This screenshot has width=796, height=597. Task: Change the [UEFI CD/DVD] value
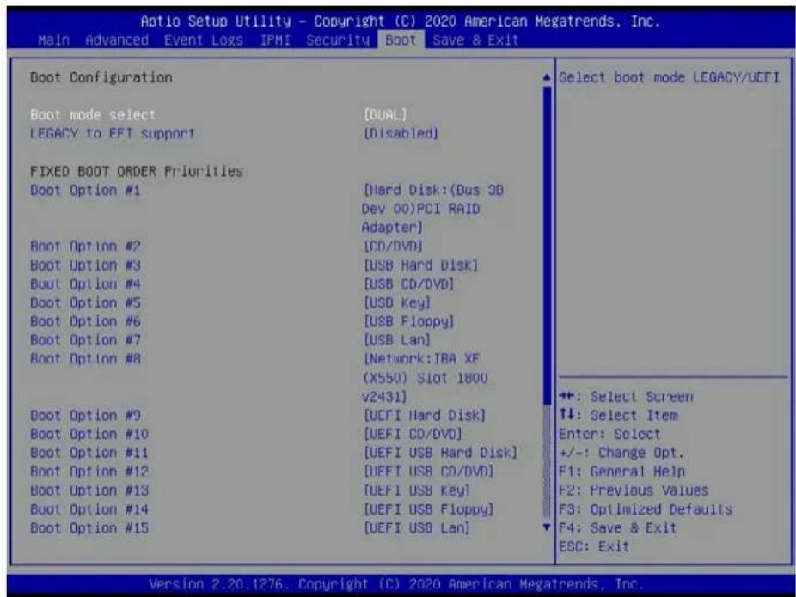point(413,434)
